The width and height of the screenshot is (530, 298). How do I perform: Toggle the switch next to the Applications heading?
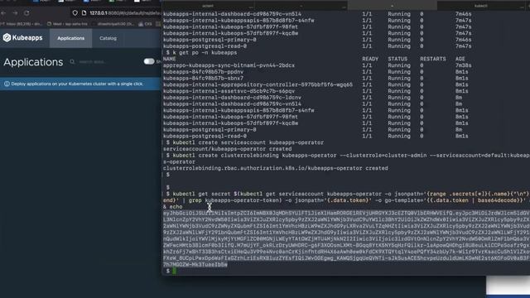(x=149, y=61)
